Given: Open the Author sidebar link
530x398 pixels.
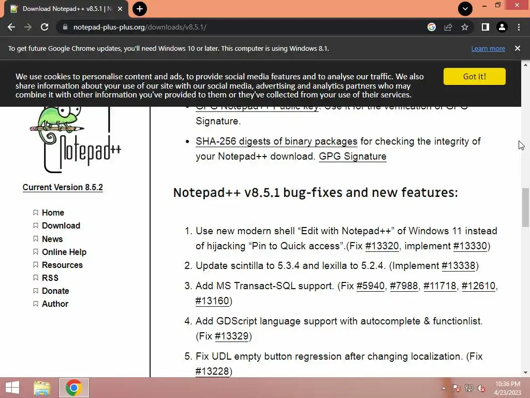Looking at the screenshot, I should pyautogui.click(x=55, y=304).
